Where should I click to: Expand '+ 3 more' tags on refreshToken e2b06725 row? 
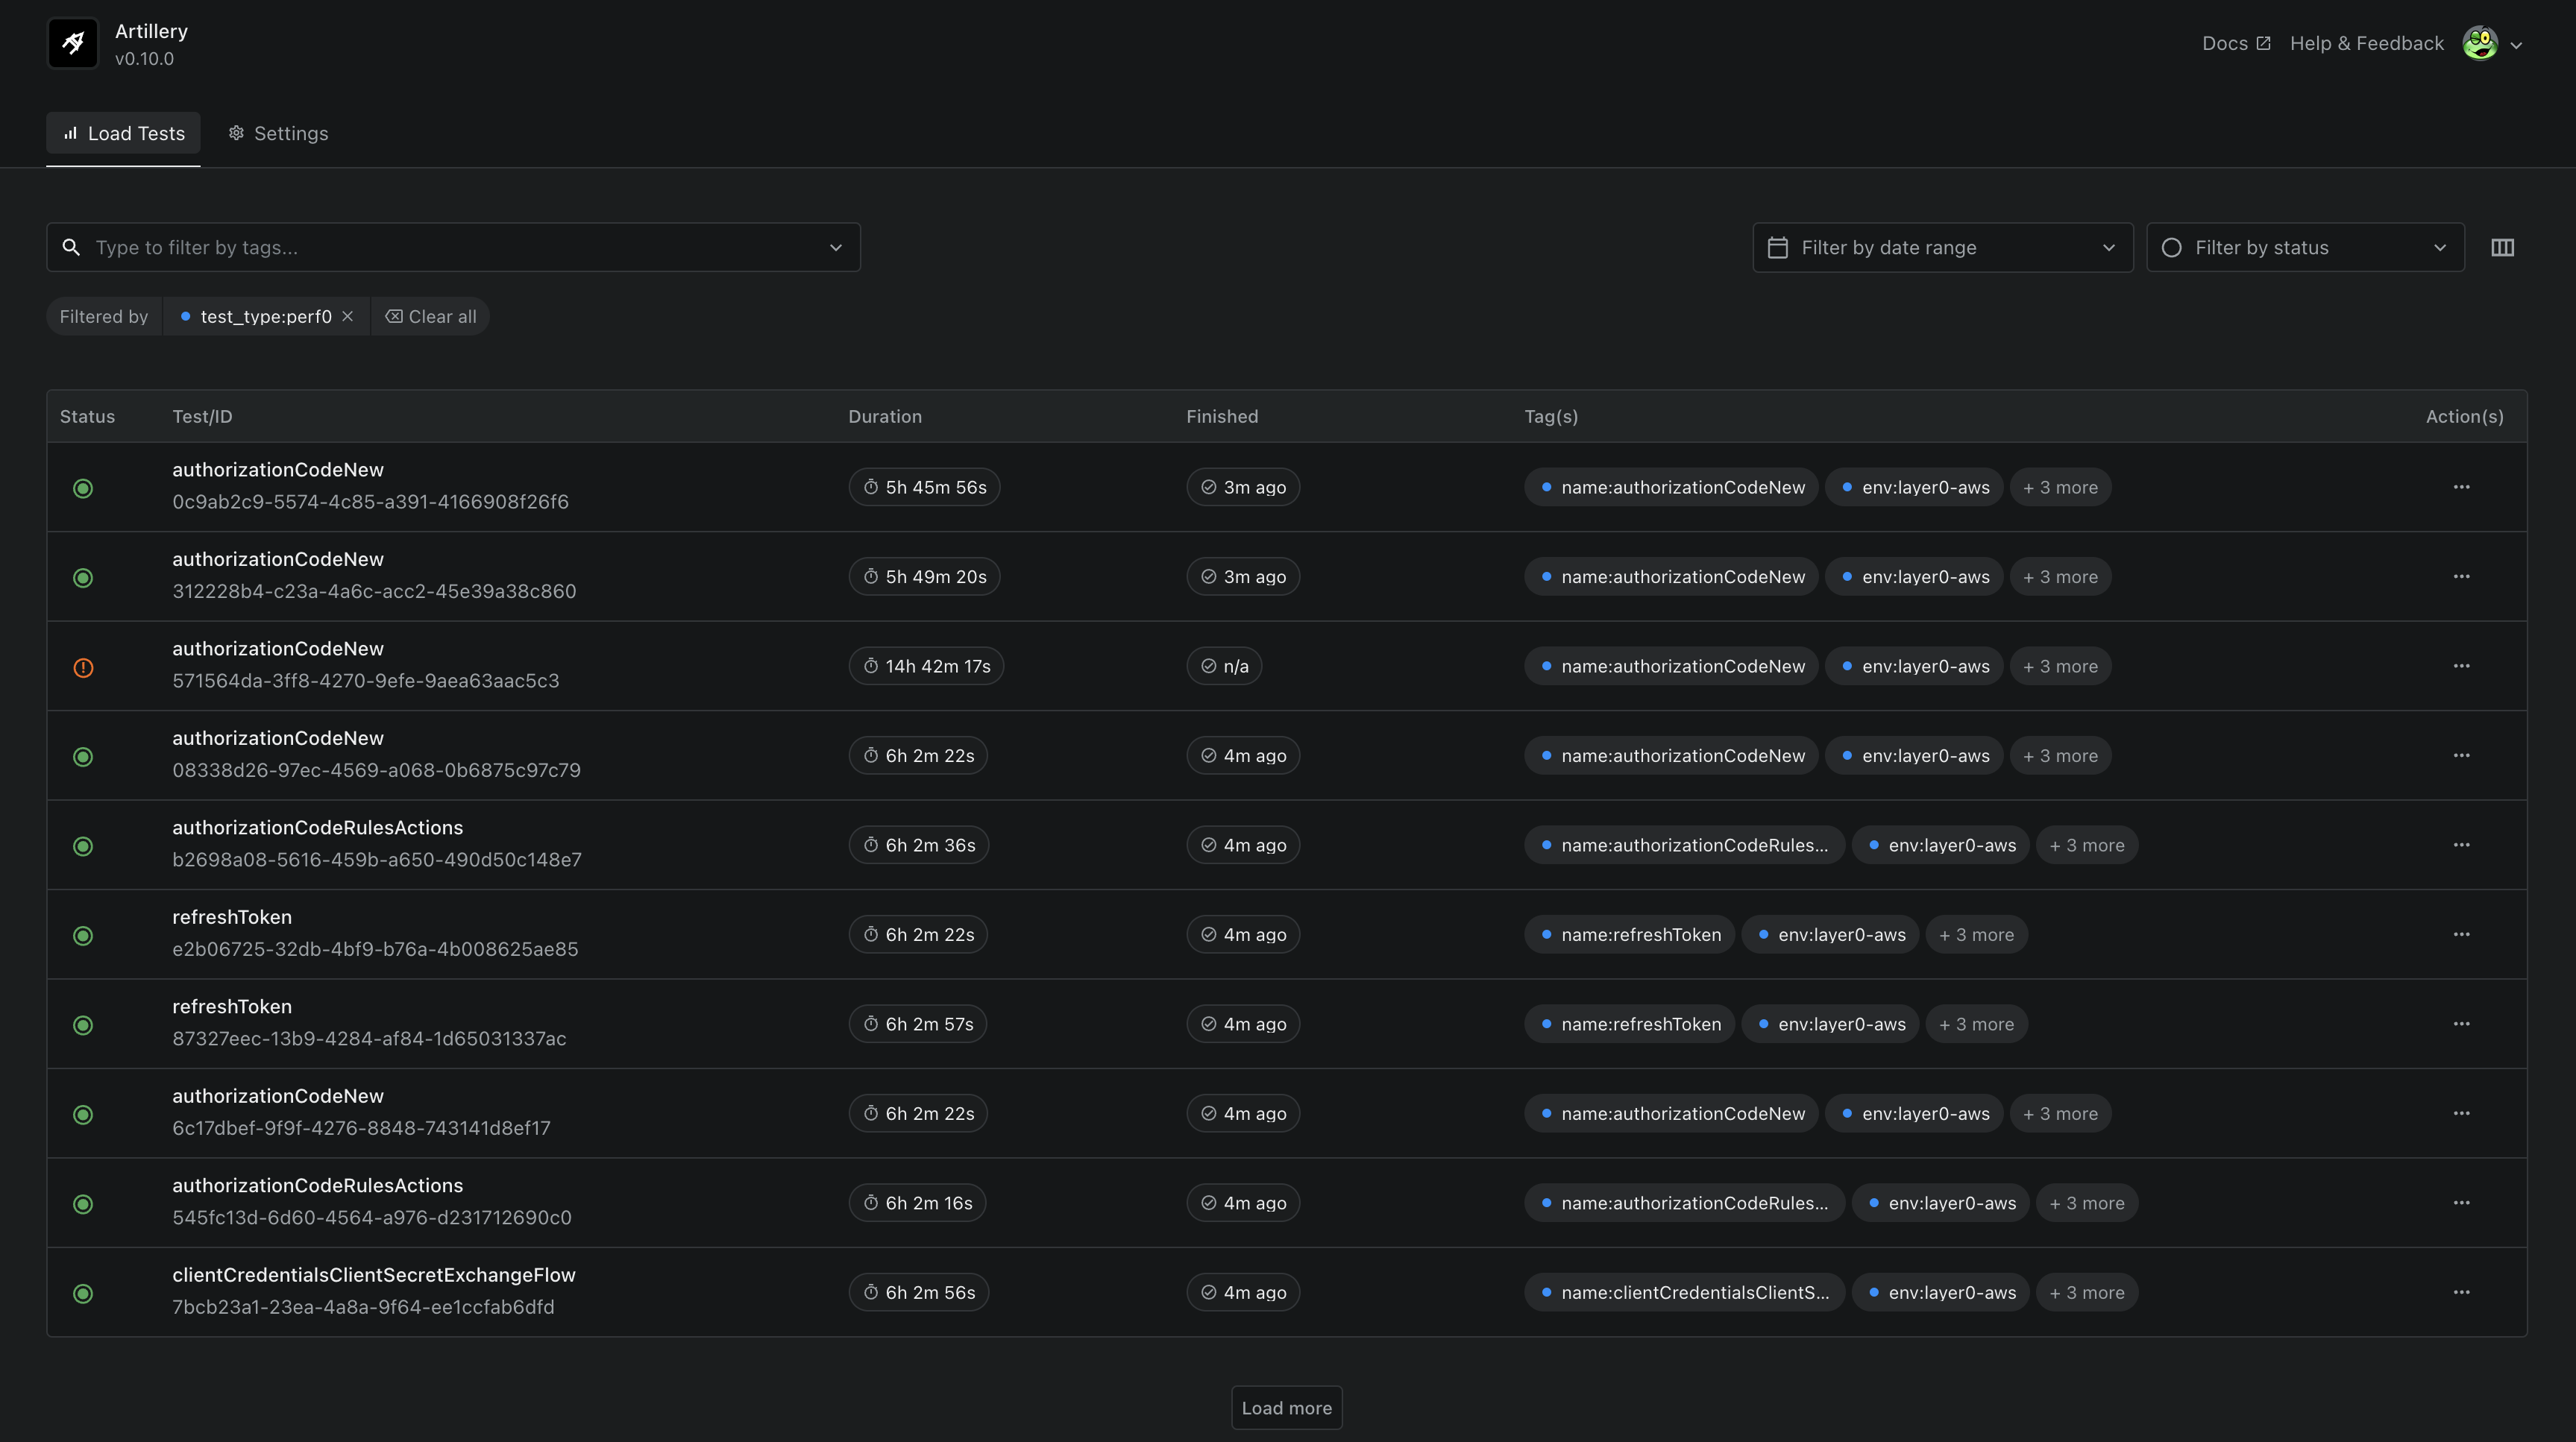point(1976,934)
